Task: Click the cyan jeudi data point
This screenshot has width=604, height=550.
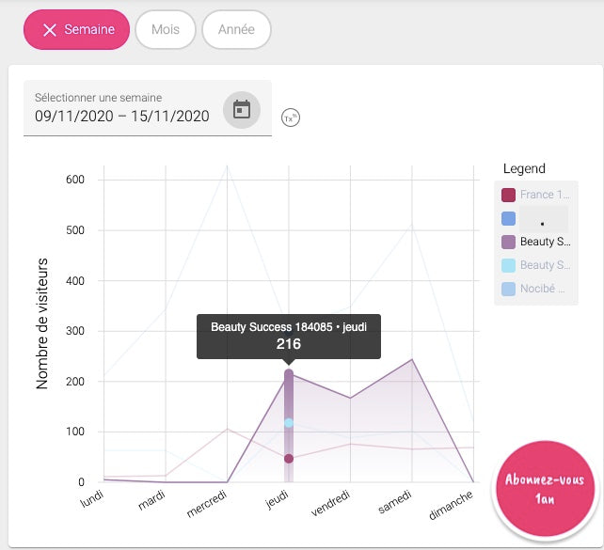Action: click(289, 422)
